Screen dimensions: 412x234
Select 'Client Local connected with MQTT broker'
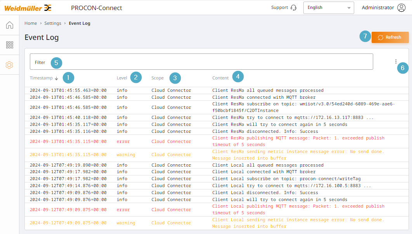[x=264, y=172]
